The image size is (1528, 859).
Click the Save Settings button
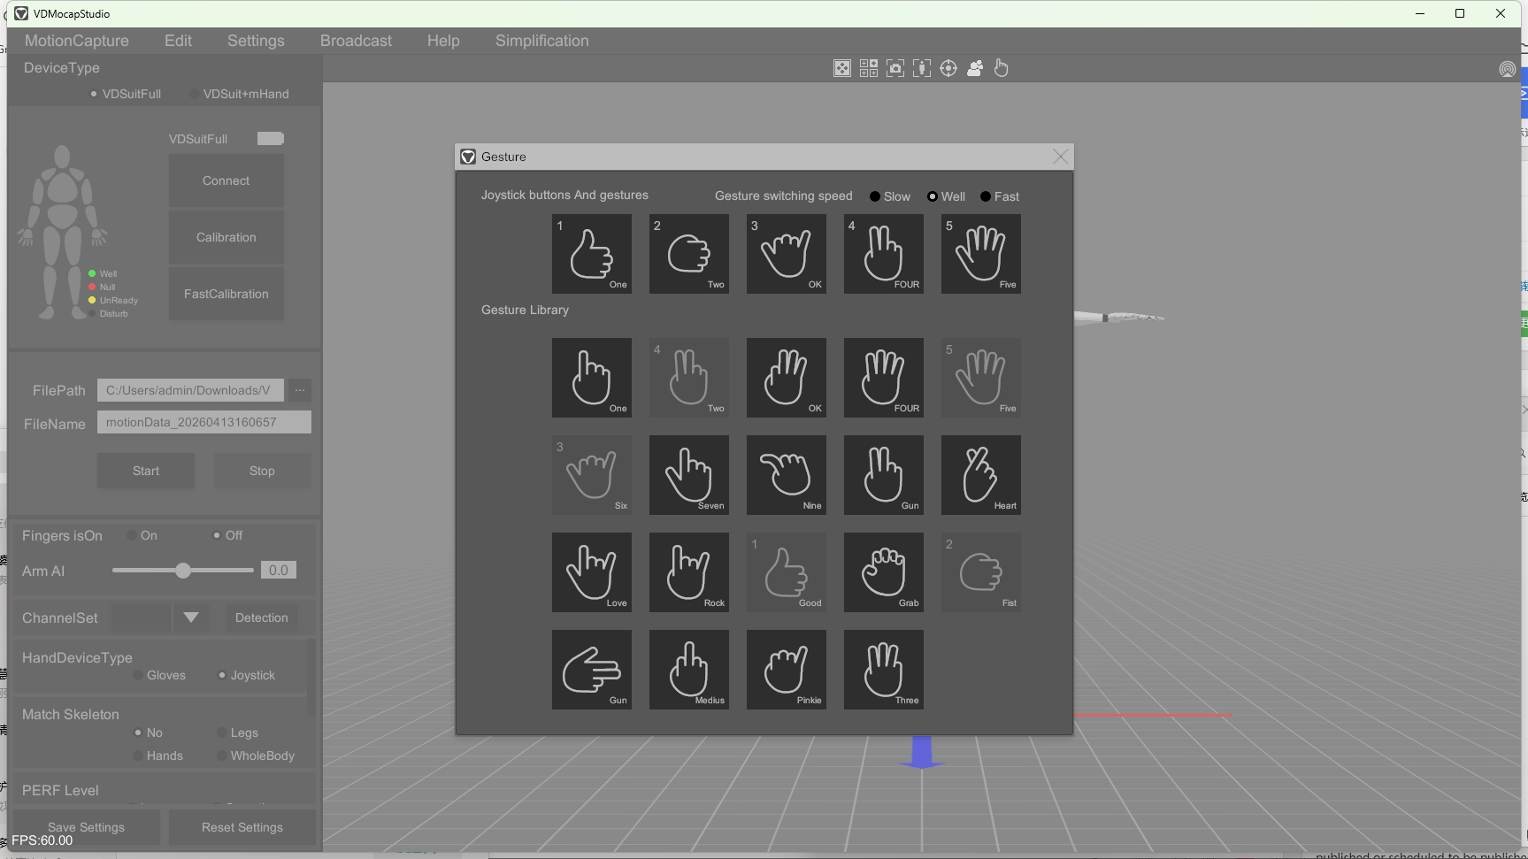point(86,827)
